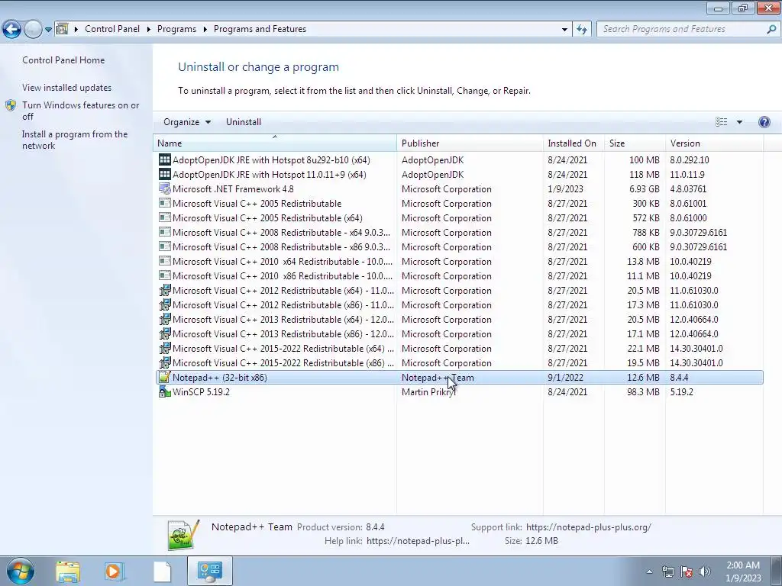Image resolution: width=782 pixels, height=586 pixels.
Task: Expand arrow after Control Panel breadcrumb
Action: [149, 29]
